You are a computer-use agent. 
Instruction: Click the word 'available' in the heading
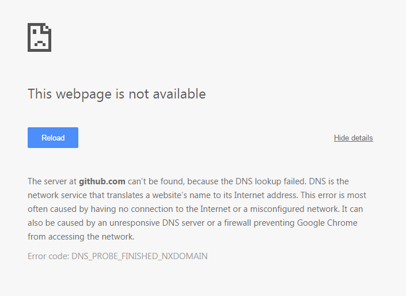coord(179,94)
